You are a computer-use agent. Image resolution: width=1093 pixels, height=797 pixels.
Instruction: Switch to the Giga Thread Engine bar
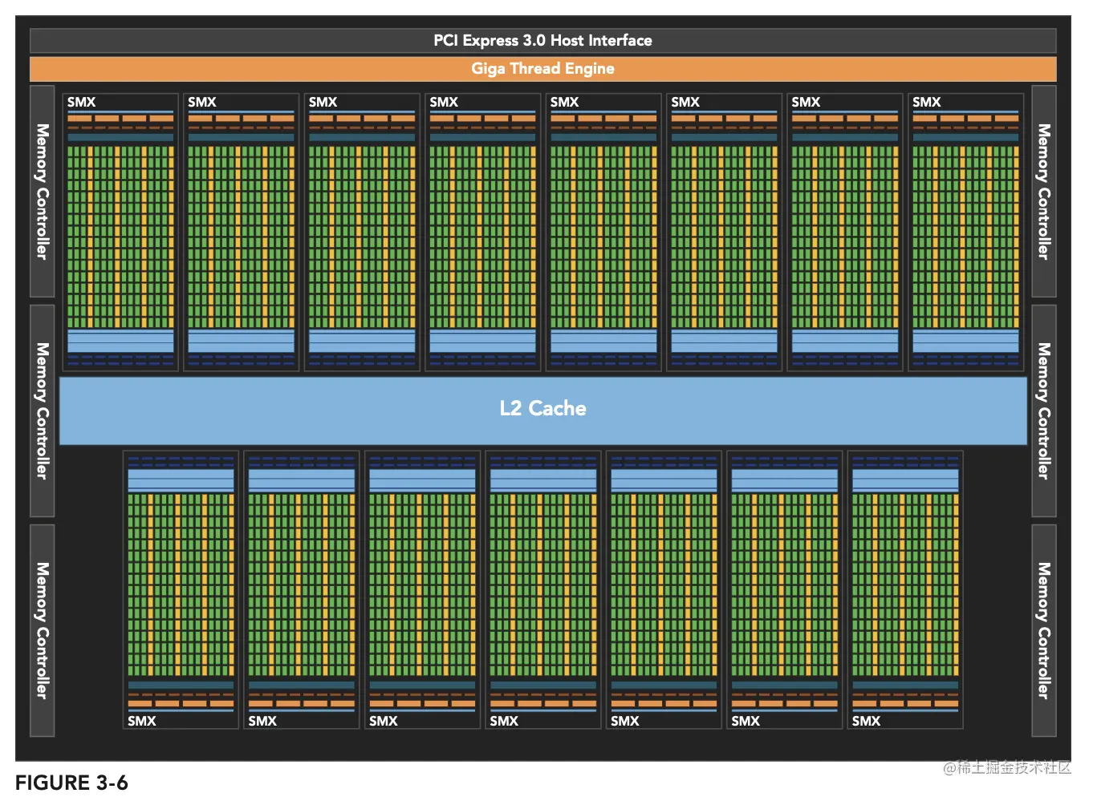(542, 69)
